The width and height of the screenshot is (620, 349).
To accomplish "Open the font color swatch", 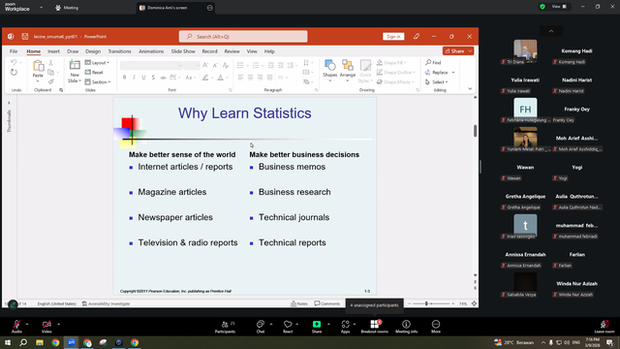I will [x=220, y=78].
